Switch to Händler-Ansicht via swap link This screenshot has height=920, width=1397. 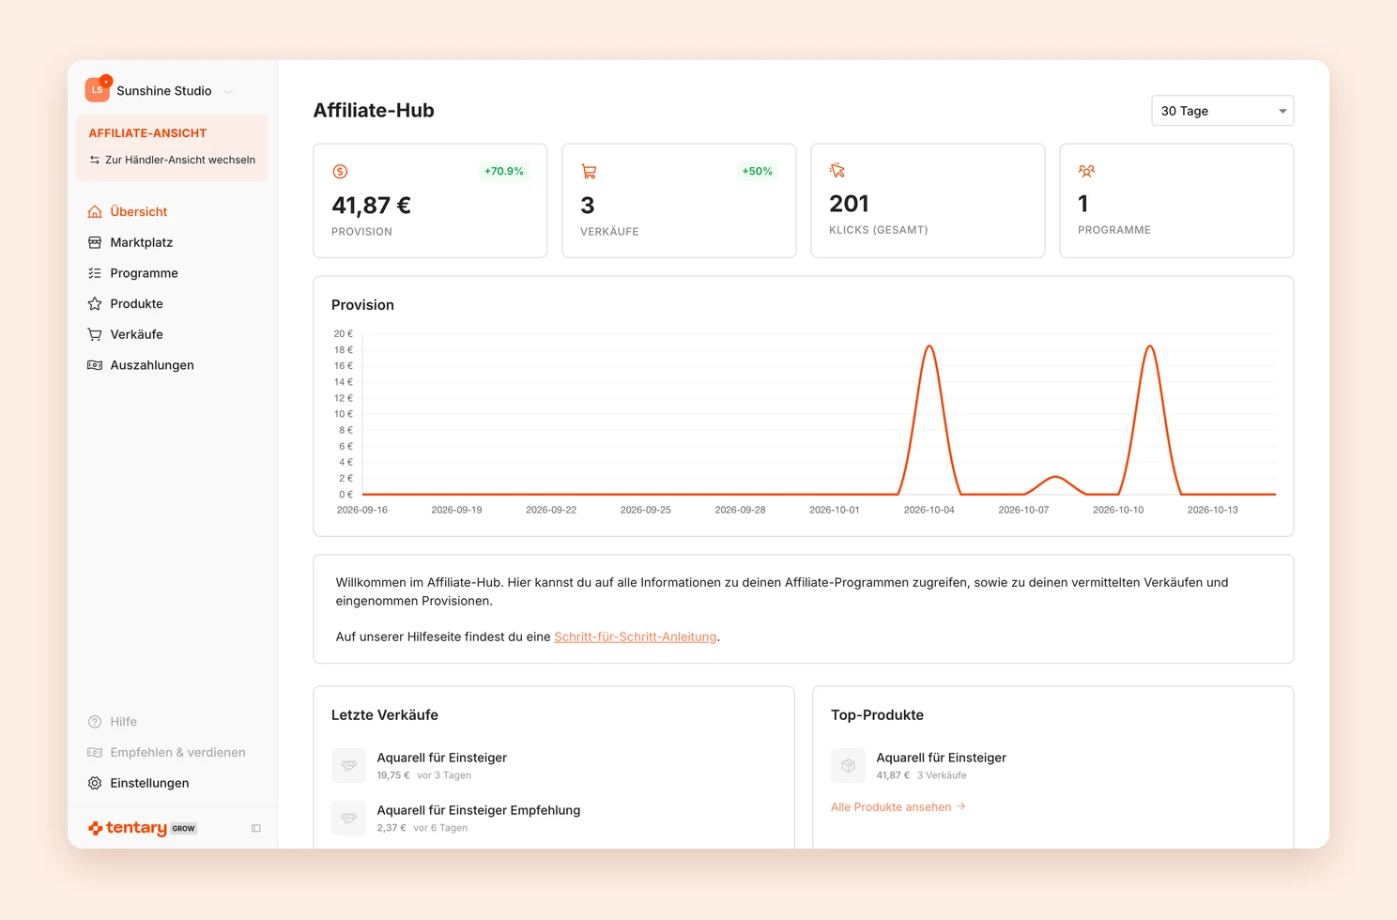tap(172, 160)
